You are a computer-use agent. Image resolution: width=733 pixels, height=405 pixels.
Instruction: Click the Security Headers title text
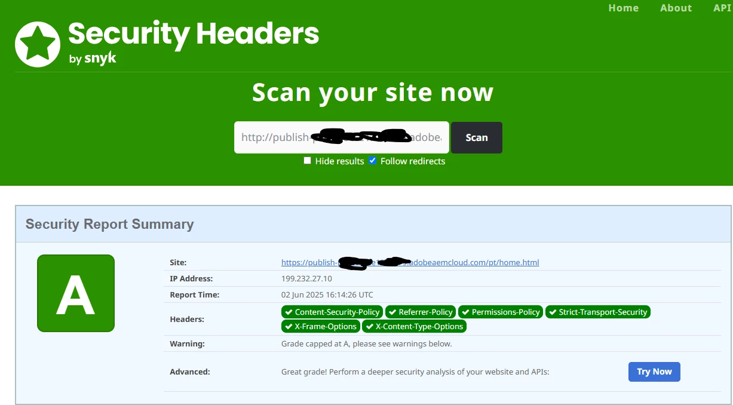coord(194,34)
